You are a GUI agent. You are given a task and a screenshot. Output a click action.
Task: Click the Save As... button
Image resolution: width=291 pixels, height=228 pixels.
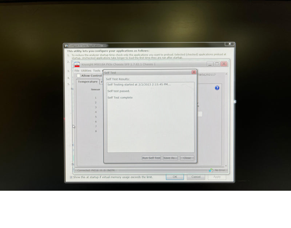pos(170,158)
